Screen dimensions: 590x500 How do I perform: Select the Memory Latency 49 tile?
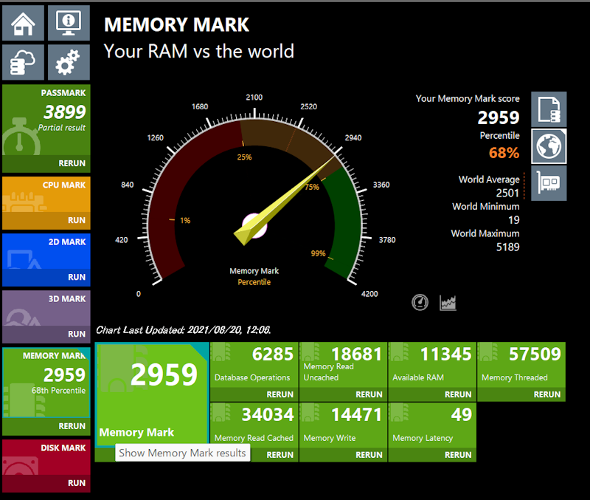432,425
